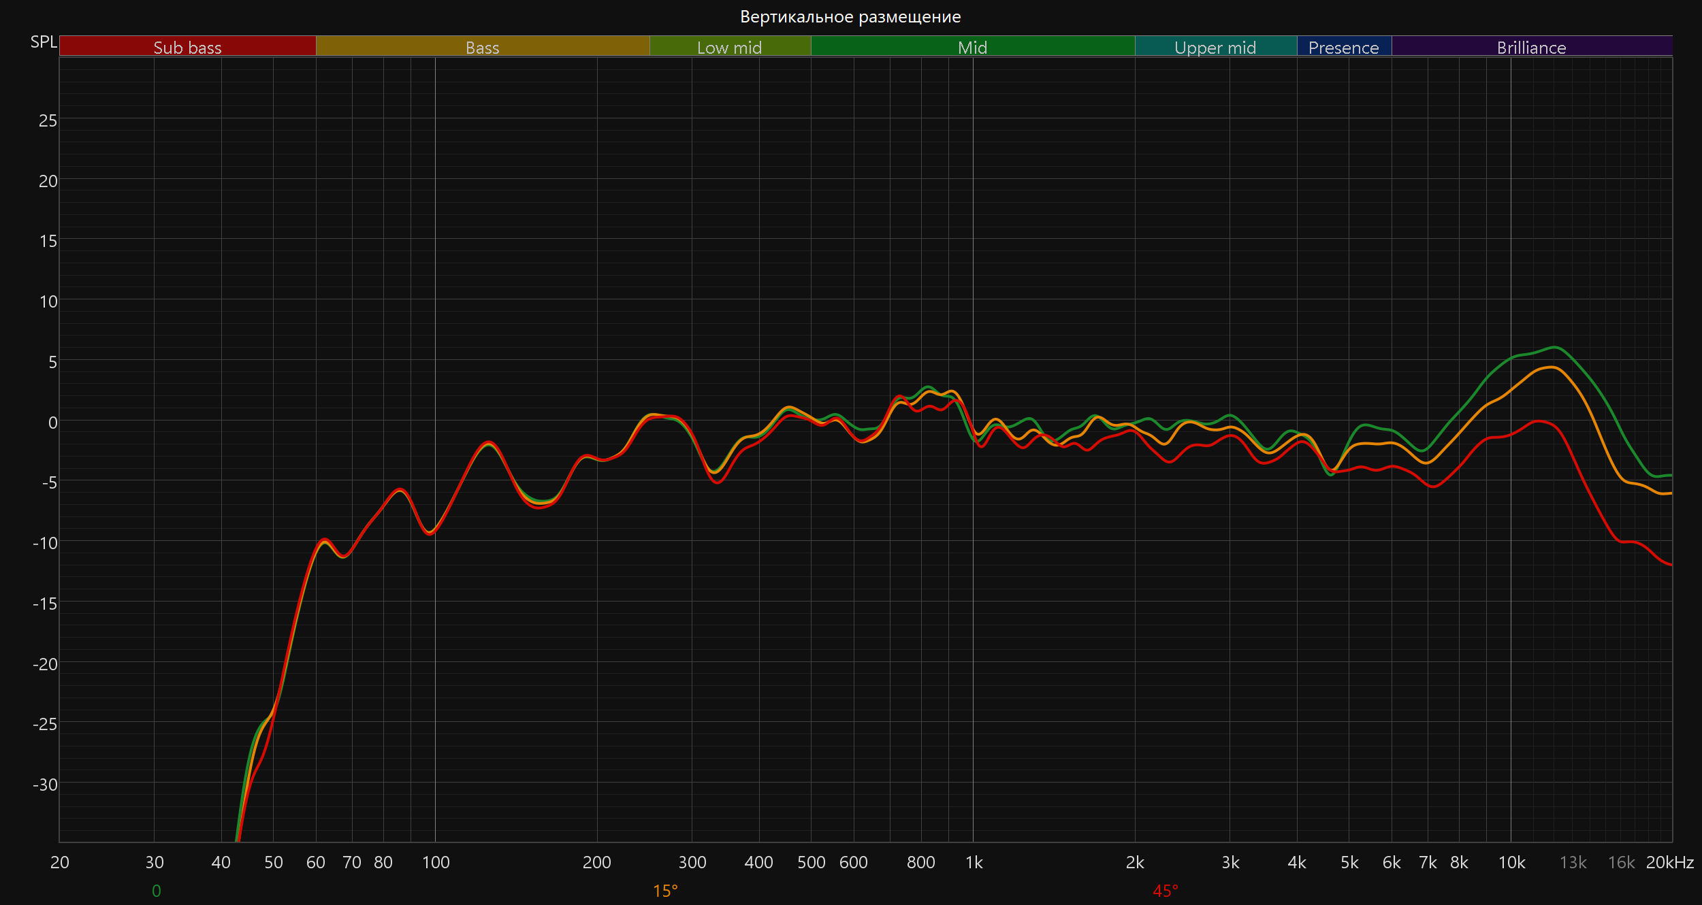The height and width of the screenshot is (905, 1702).
Task: Click the Sub bass band label
Action: point(187,47)
